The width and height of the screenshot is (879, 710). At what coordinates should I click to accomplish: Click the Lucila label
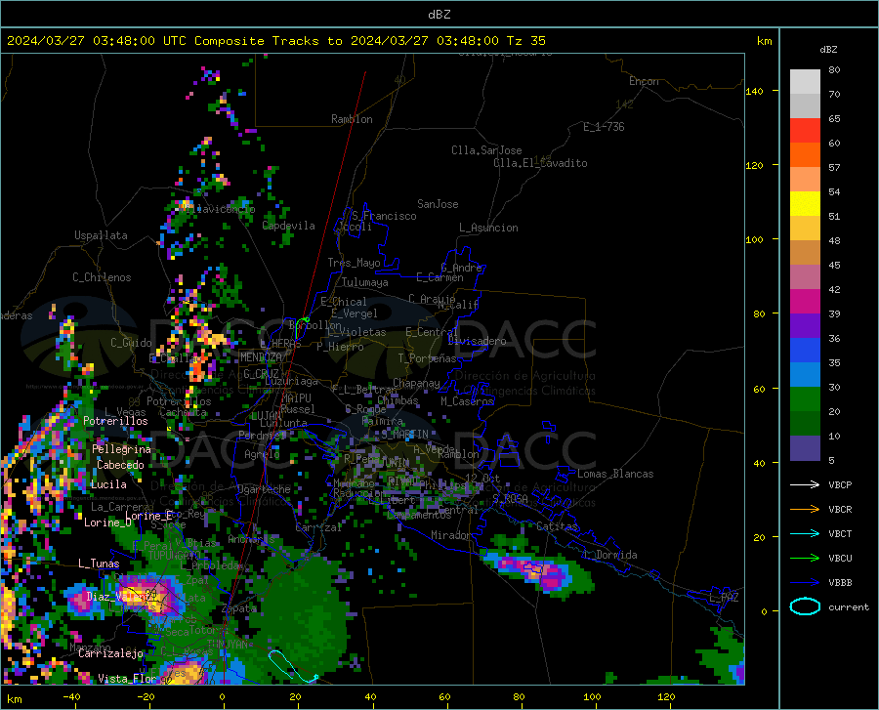108,484
